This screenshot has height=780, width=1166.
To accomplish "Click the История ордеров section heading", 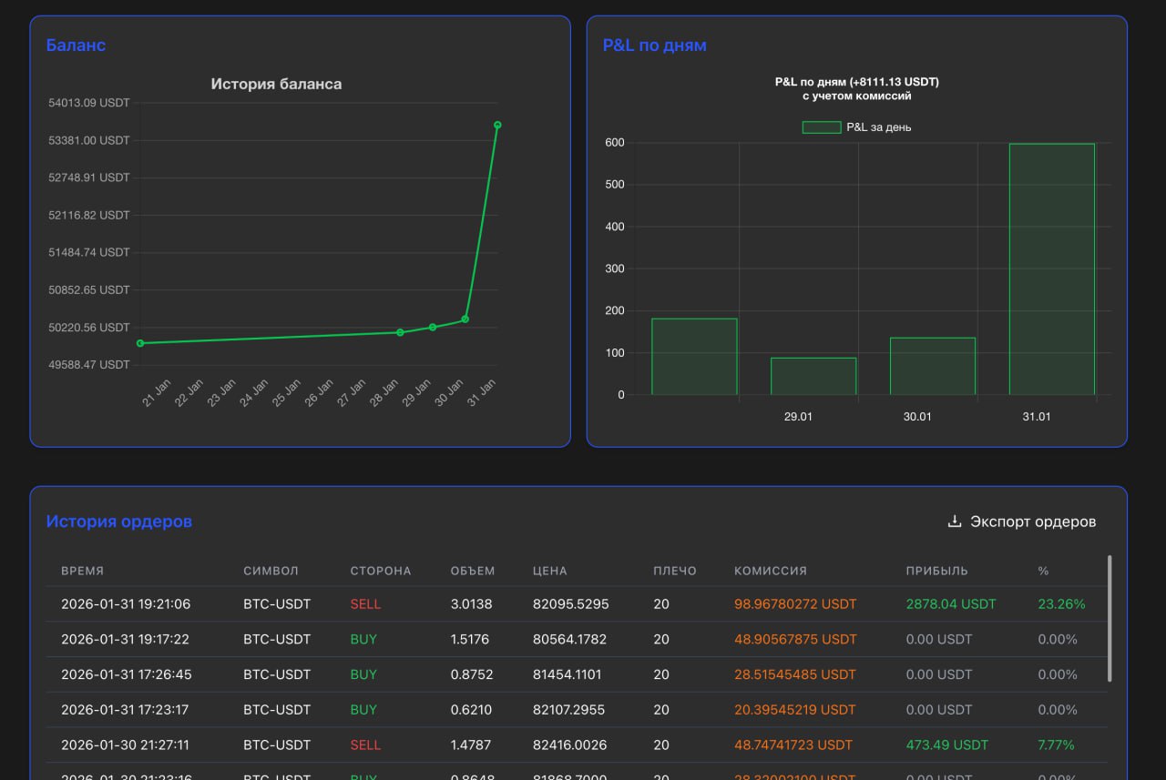I will (119, 522).
